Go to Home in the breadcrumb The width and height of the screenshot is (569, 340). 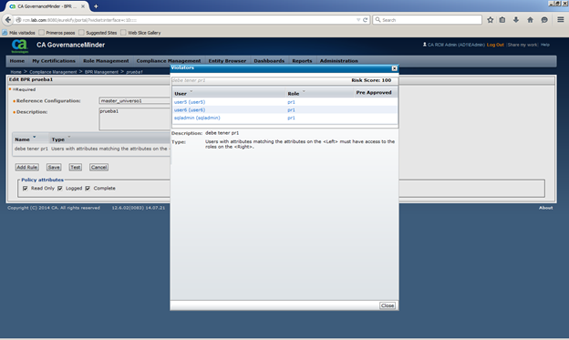(16, 72)
